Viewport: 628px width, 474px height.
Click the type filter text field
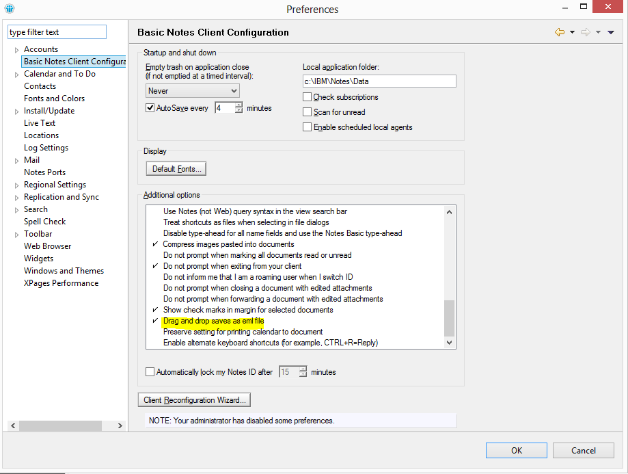coord(57,32)
